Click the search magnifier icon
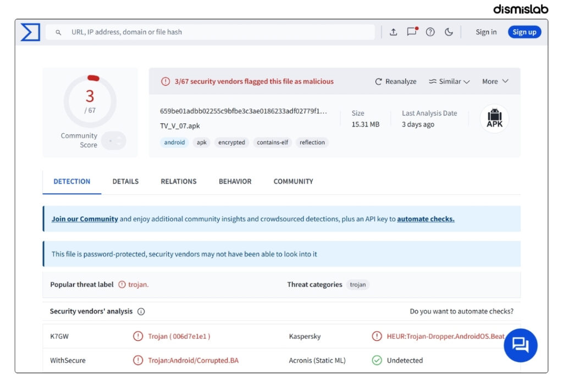This screenshot has width=563, height=392. tap(58, 32)
